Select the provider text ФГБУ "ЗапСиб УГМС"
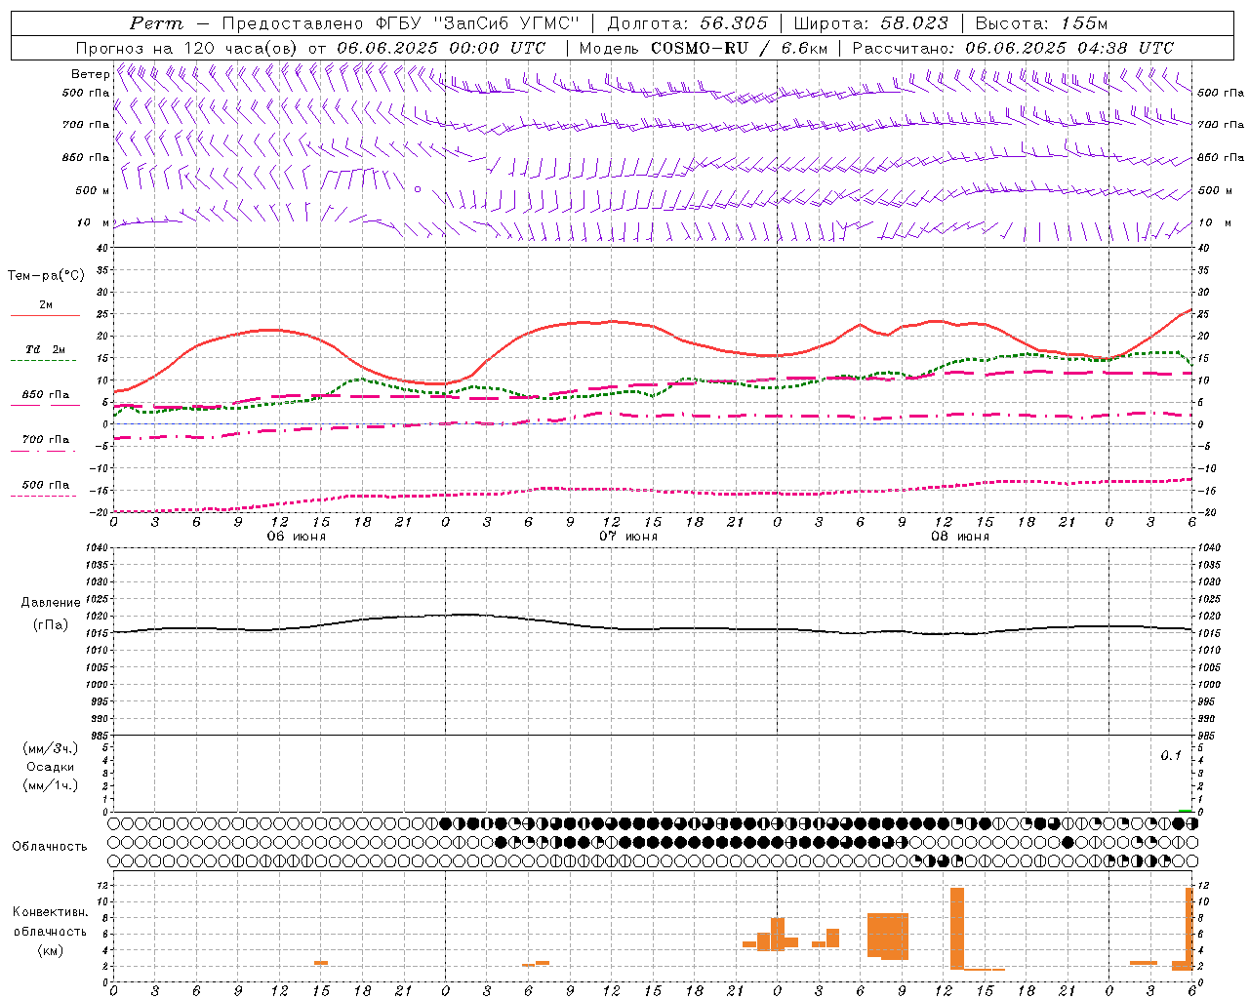Screen dimensions: 1249x999 click(x=477, y=23)
